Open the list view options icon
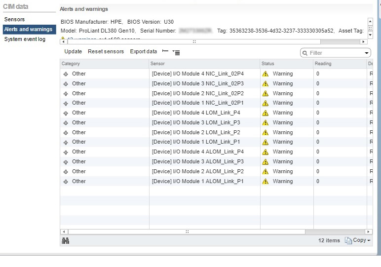 click(x=176, y=52)
